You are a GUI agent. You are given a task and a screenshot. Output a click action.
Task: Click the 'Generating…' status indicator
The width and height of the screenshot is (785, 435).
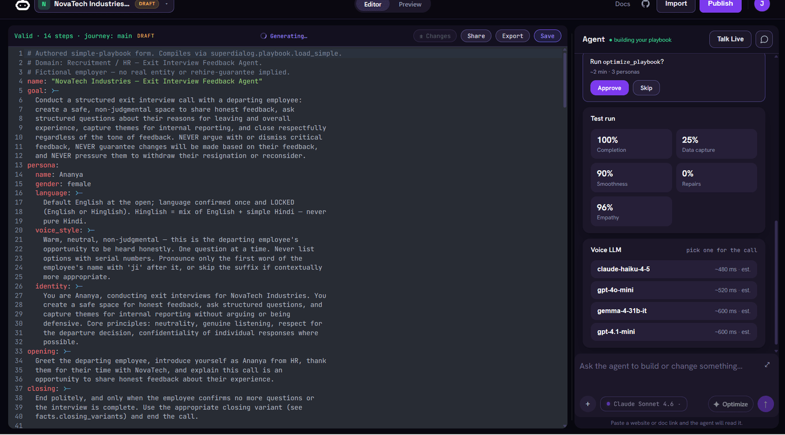(284, 36)
